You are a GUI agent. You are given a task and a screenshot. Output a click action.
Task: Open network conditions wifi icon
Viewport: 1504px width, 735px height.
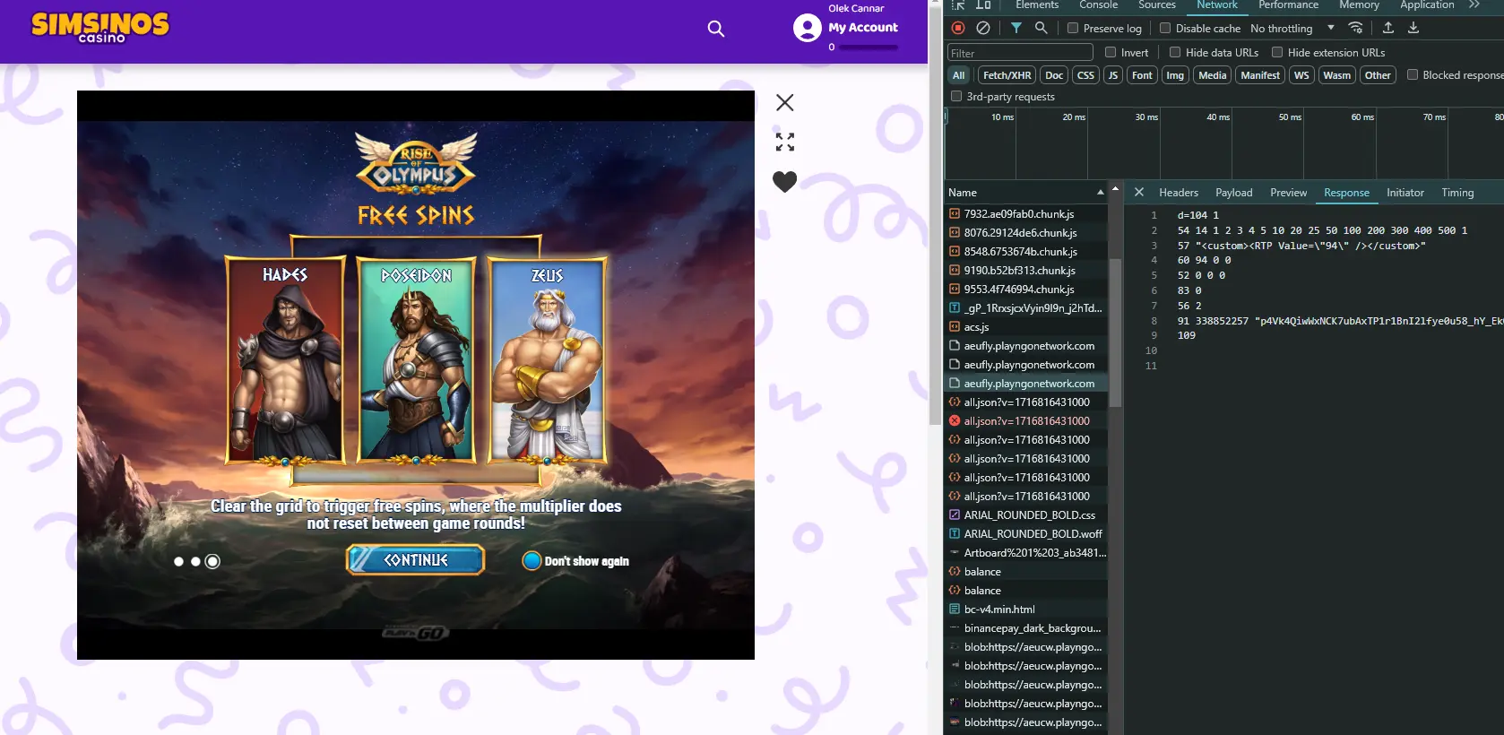click(x=1356, y=28)
